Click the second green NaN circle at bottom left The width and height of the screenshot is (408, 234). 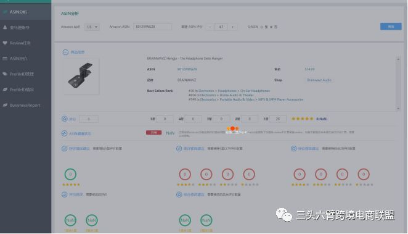[92, 220]
